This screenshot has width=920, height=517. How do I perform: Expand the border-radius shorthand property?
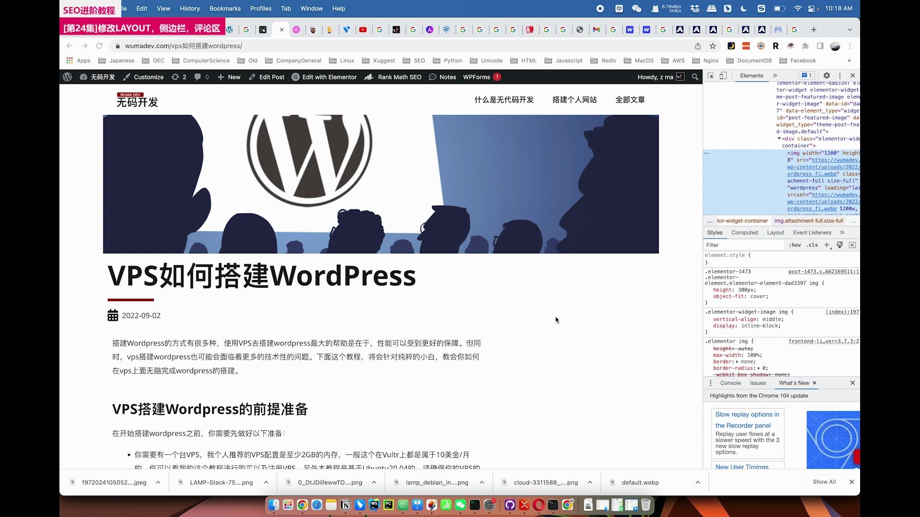coord(759,369)
